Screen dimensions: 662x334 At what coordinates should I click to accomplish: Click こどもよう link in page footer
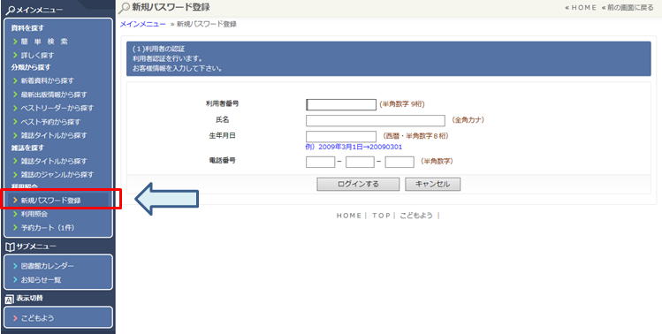coord(416,216)
